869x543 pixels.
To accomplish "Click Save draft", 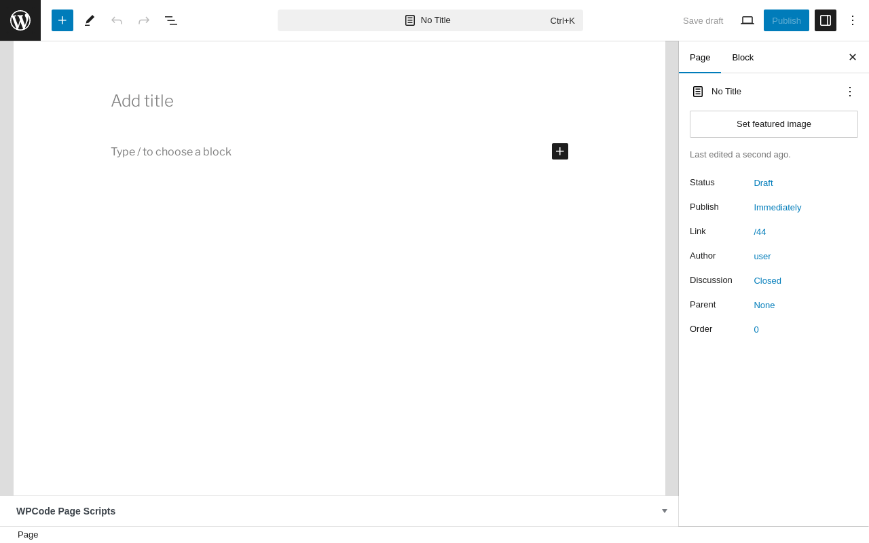I will (703, 20).
